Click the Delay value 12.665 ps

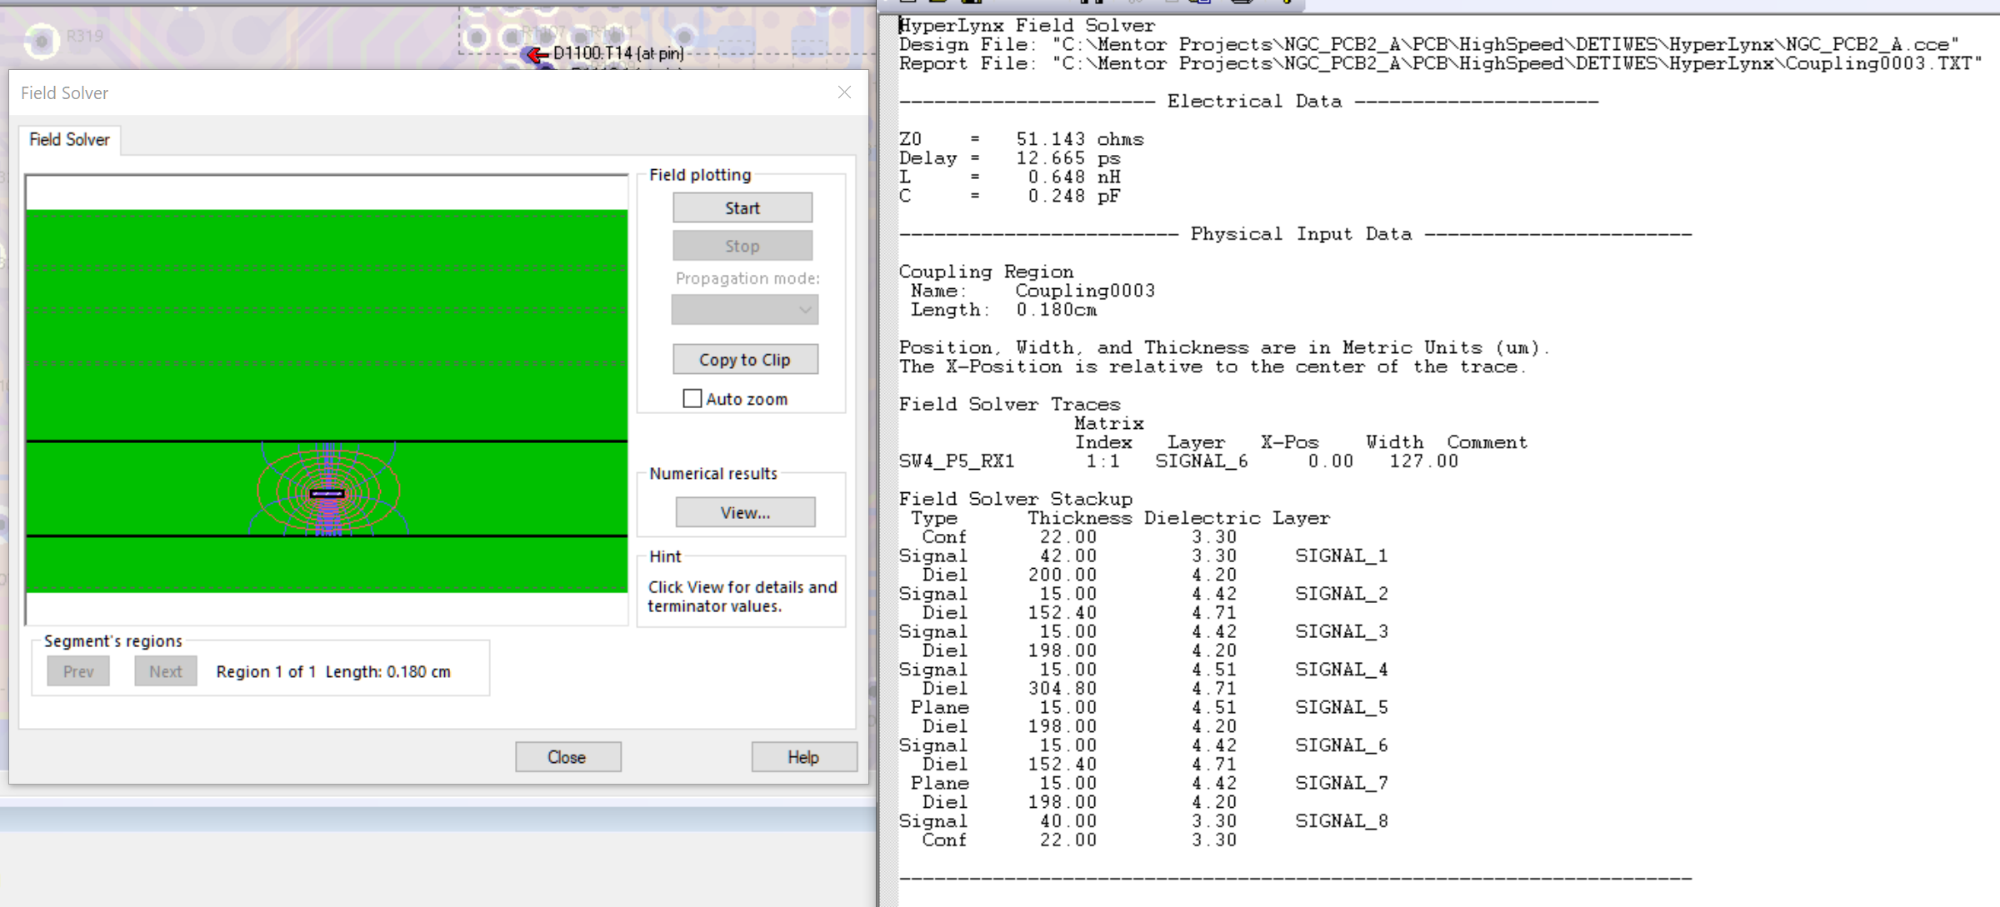click(1067, 158)
